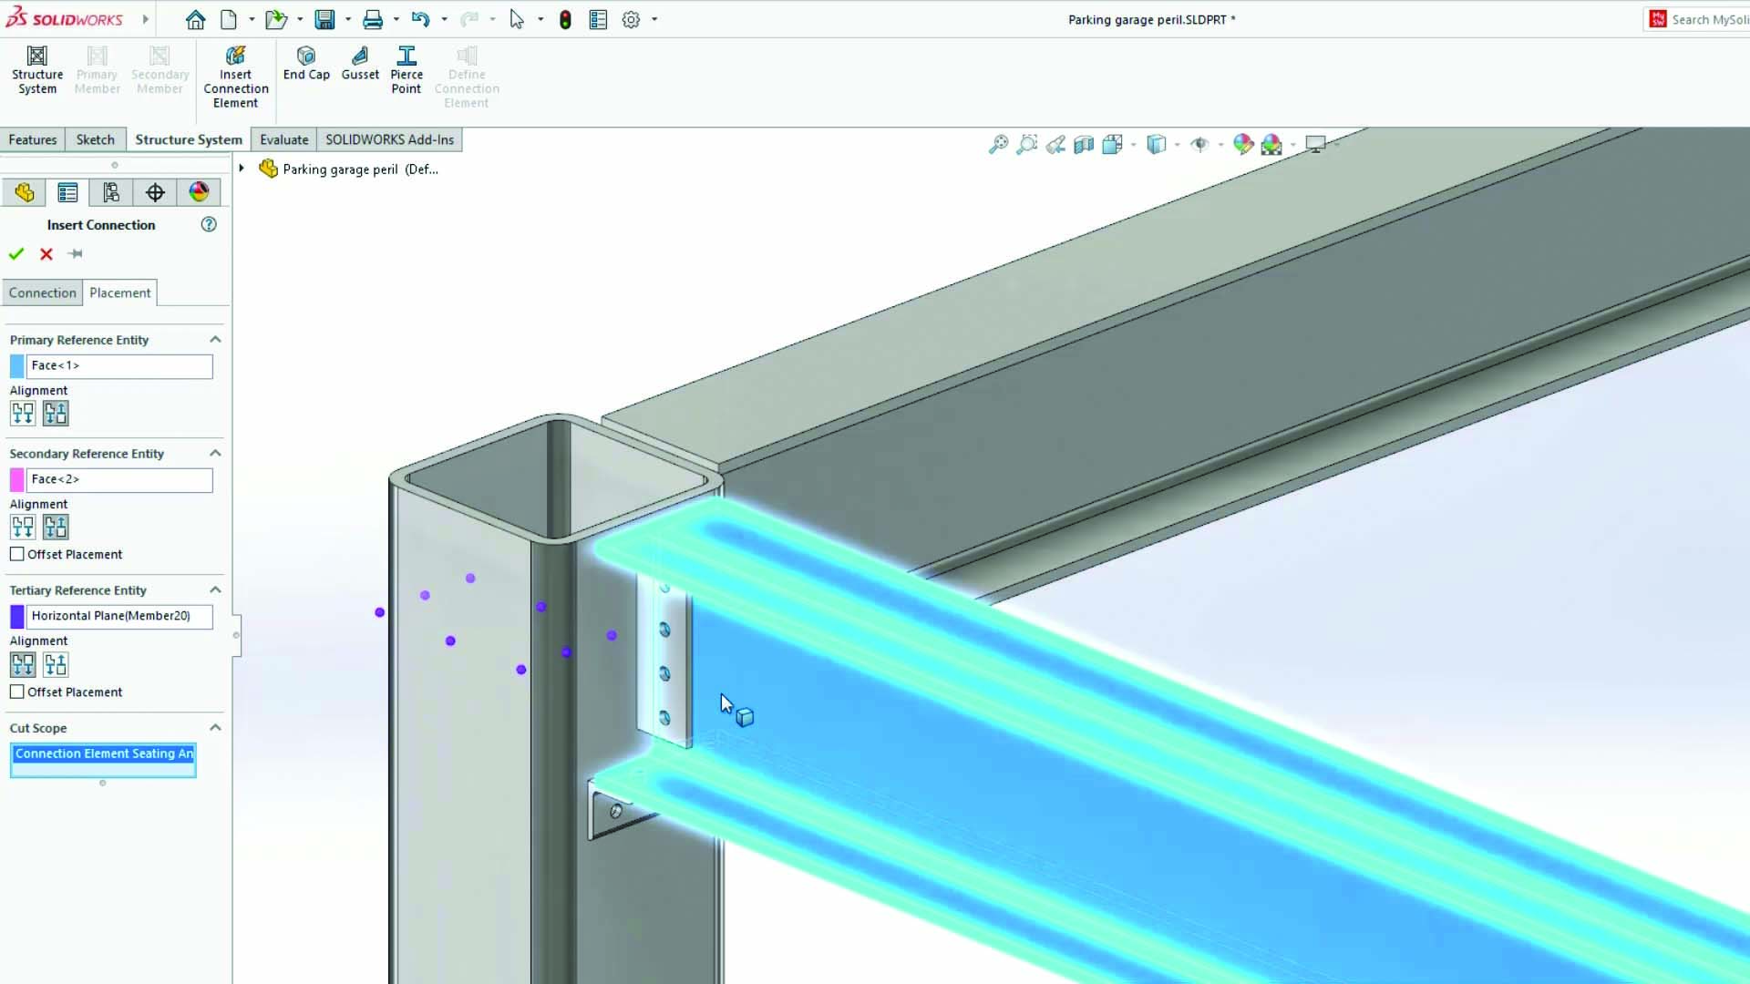Accept Insert Connection with green checkmark

[16, 254]
